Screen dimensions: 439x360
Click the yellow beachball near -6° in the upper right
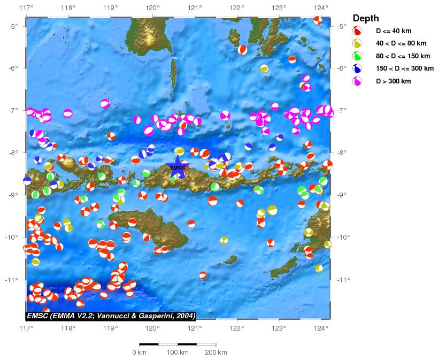tap(264, 68)
